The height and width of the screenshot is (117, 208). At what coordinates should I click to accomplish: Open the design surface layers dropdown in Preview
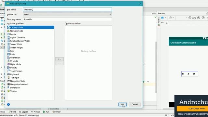click(163, 18)
